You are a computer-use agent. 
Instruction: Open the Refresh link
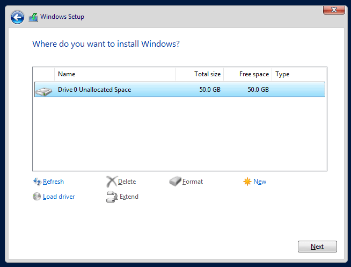coord(53,182)
